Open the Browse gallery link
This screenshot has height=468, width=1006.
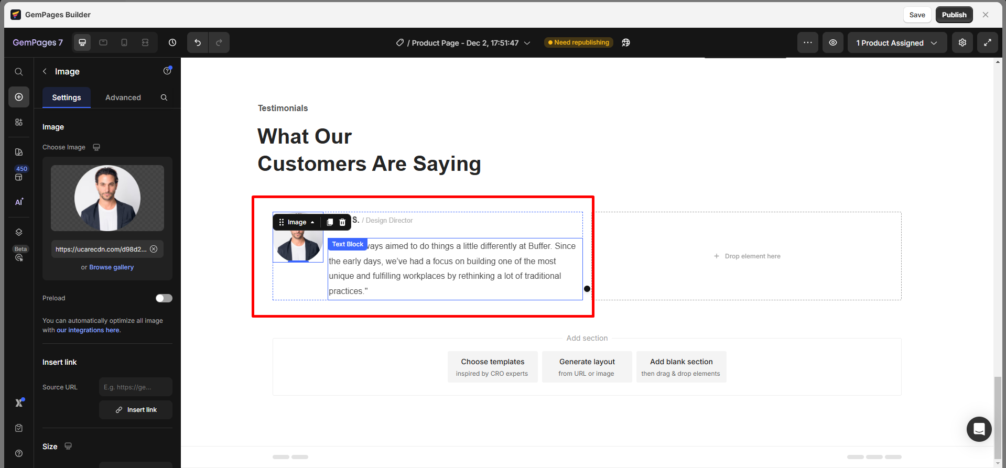point(111,267)
